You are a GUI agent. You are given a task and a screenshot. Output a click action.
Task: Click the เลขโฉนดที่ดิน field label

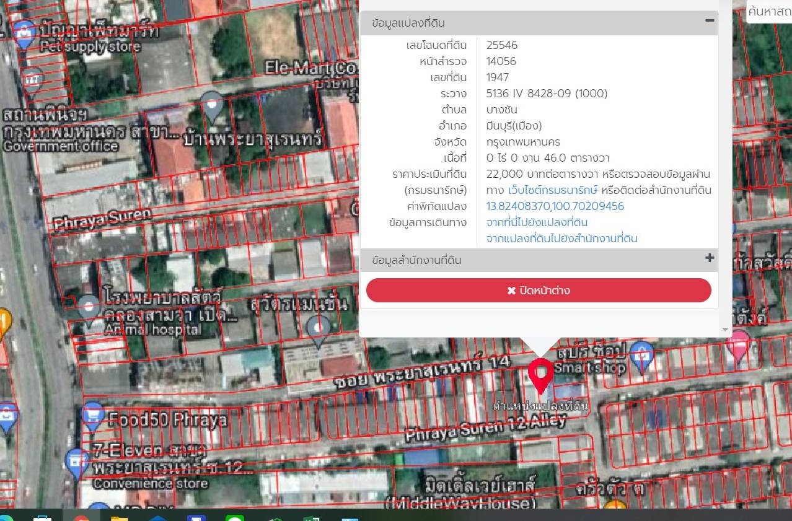[x=436, y=45]
